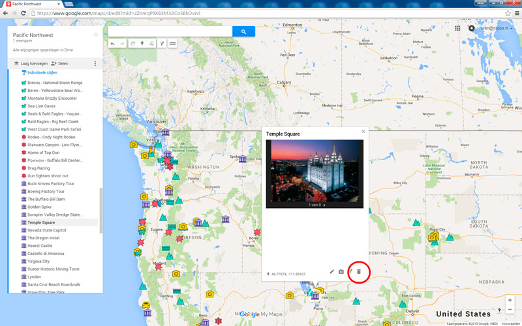Star the Pacific Northwest map

pyautogui.click(x=96, y=35)
